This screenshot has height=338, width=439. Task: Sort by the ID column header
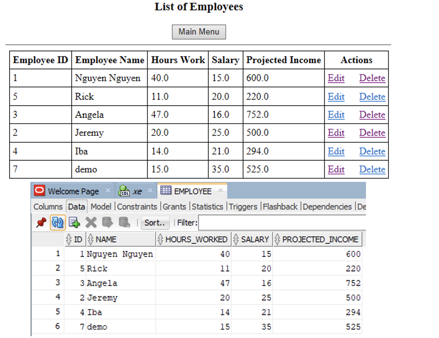(75, 239)
